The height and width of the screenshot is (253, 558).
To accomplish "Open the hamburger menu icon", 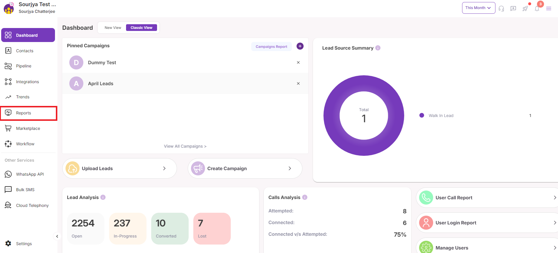I will [549, 8].
